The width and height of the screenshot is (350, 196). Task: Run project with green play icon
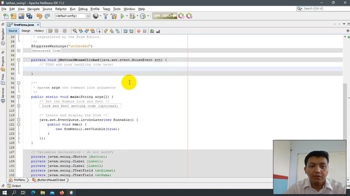[122, 16]
